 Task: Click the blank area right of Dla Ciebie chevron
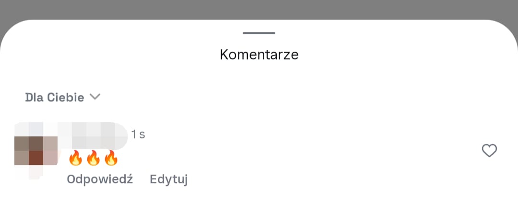click(x=288, y=98)
